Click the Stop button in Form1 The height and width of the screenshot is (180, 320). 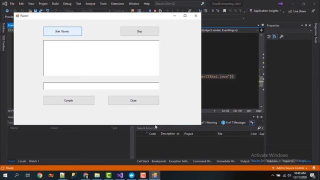140,31
